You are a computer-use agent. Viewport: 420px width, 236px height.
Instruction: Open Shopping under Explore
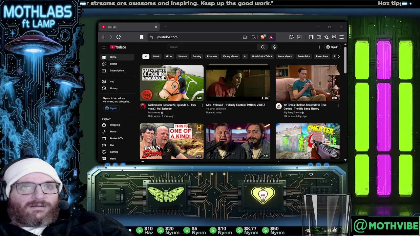coord(117,125)
